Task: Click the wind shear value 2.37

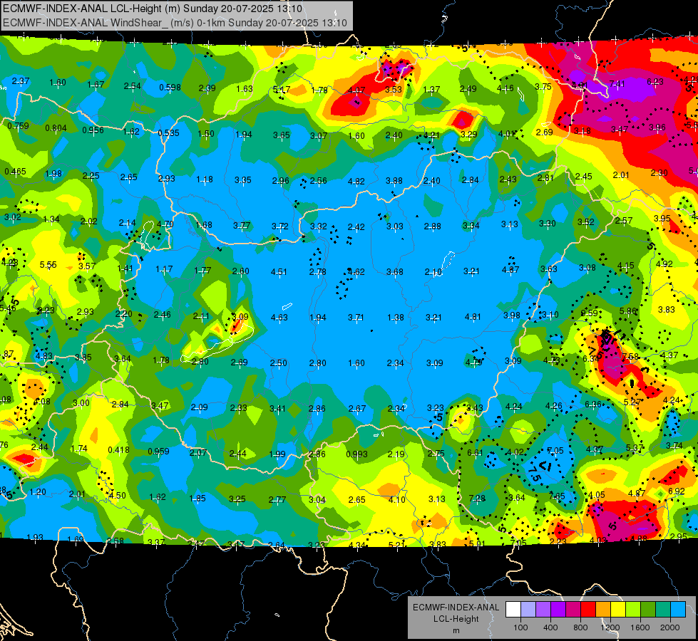Action: pyautogui.click(x=21, y=81)
